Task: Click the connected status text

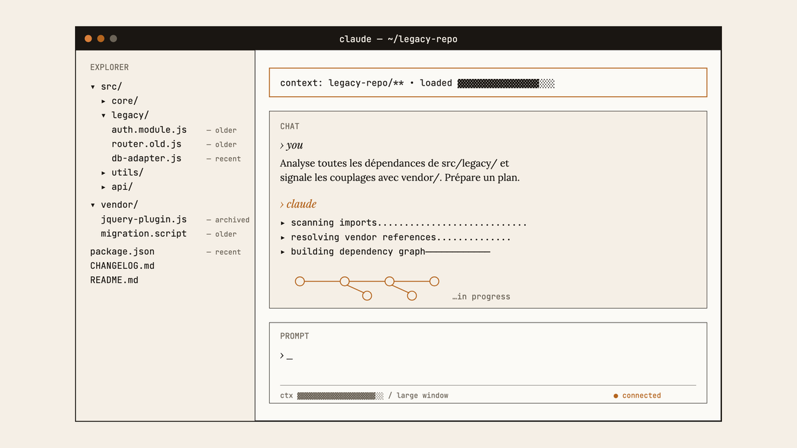Action: [642, 396]
